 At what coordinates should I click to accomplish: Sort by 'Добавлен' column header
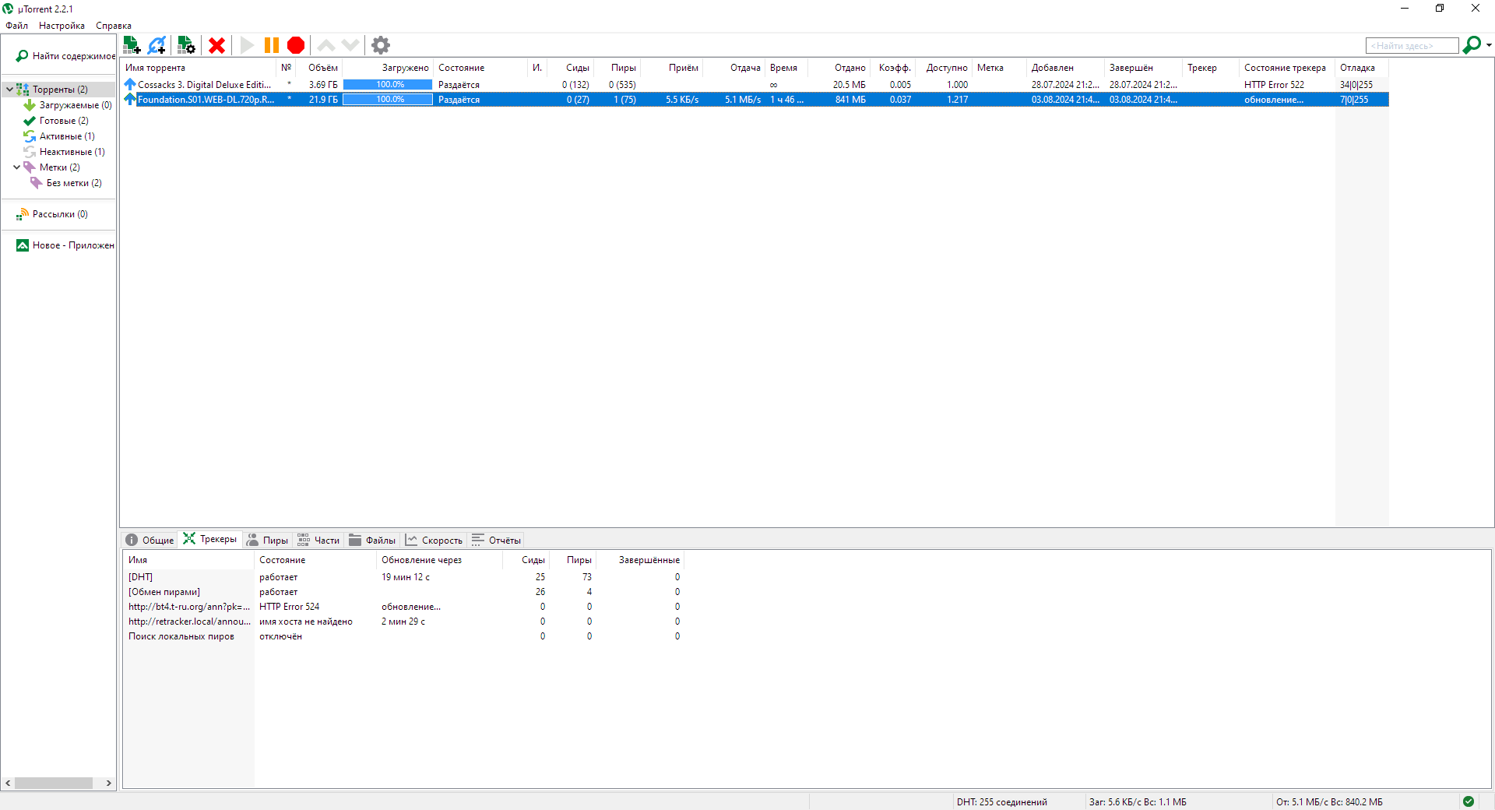point(1064,68)
